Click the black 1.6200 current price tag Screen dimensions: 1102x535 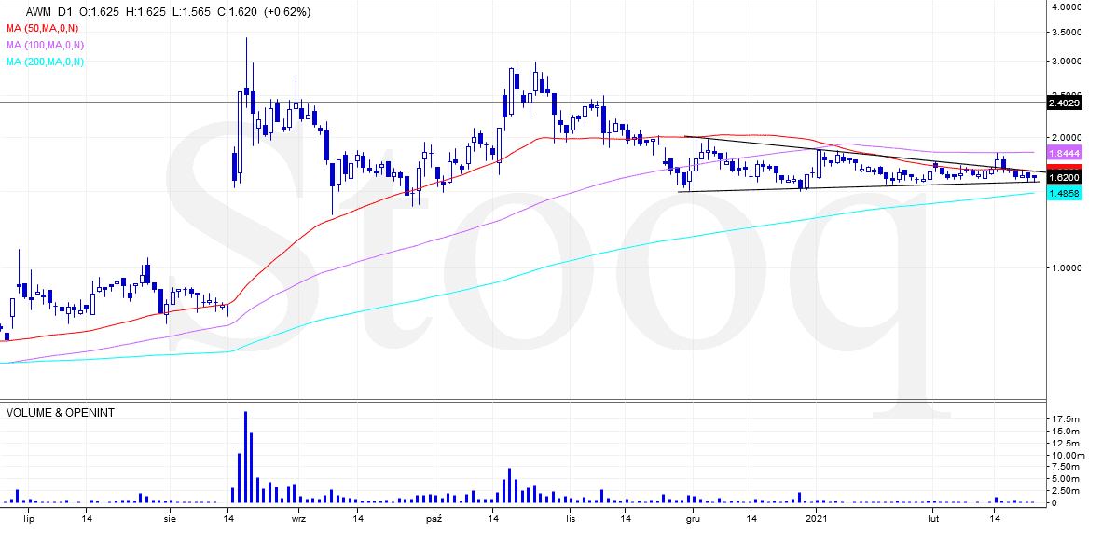click(x=1064, y=177)
